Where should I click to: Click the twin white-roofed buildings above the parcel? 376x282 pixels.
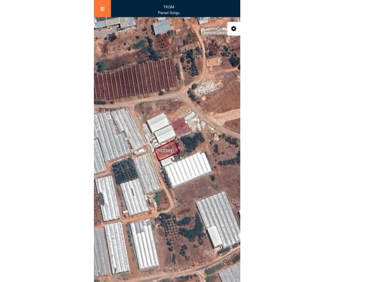(161, 128)
